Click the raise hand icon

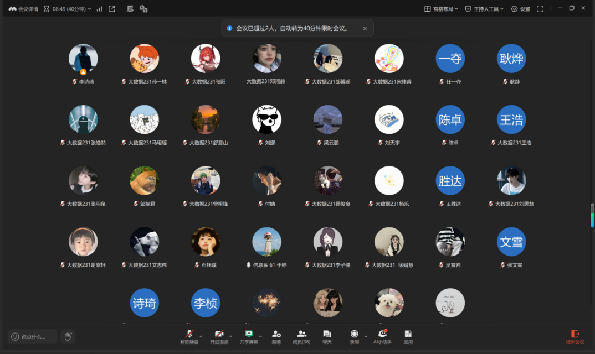68,336
